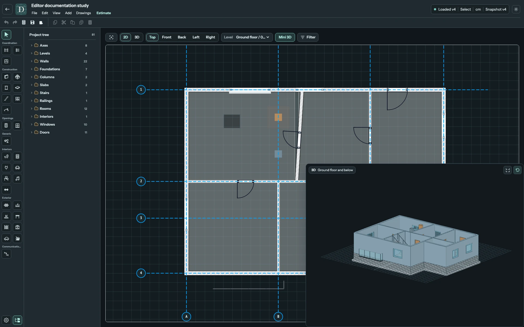The image size is (524, 327).
Task: Choose the railing tool icon
Action: [x=17, y=99]
